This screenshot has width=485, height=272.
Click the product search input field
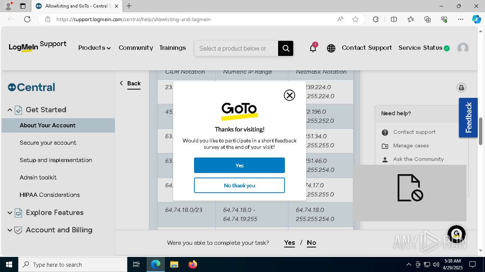point(236,48)
